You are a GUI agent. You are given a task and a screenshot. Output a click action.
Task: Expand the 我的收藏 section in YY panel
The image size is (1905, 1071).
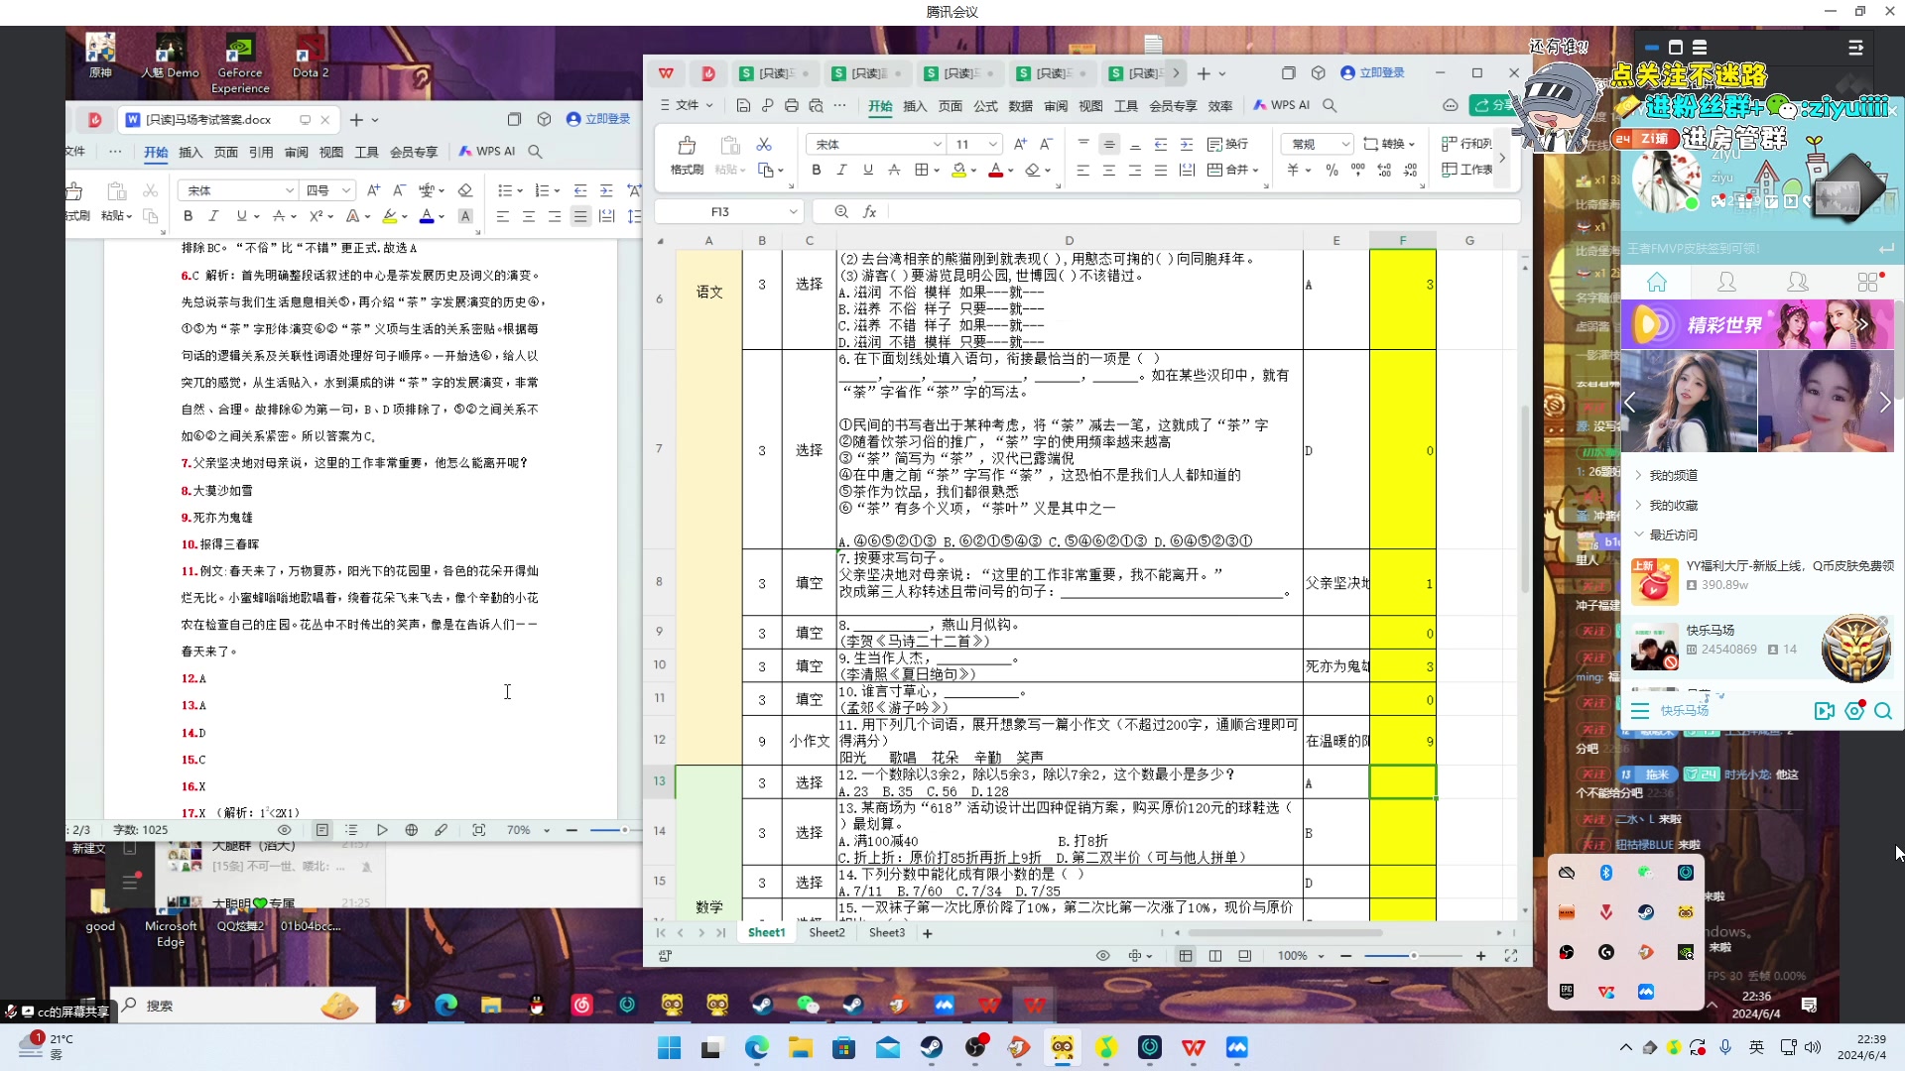[x=1639, y=505]
